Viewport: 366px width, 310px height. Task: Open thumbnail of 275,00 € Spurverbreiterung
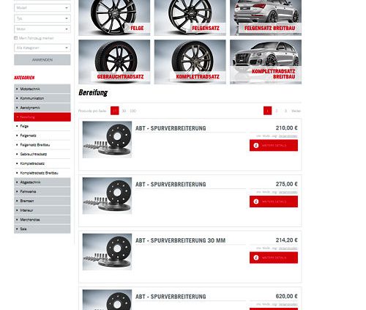(x=107, y=196)
